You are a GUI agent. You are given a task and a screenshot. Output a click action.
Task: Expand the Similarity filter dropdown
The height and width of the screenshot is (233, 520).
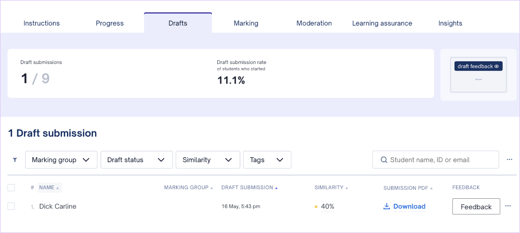point(207,160)
